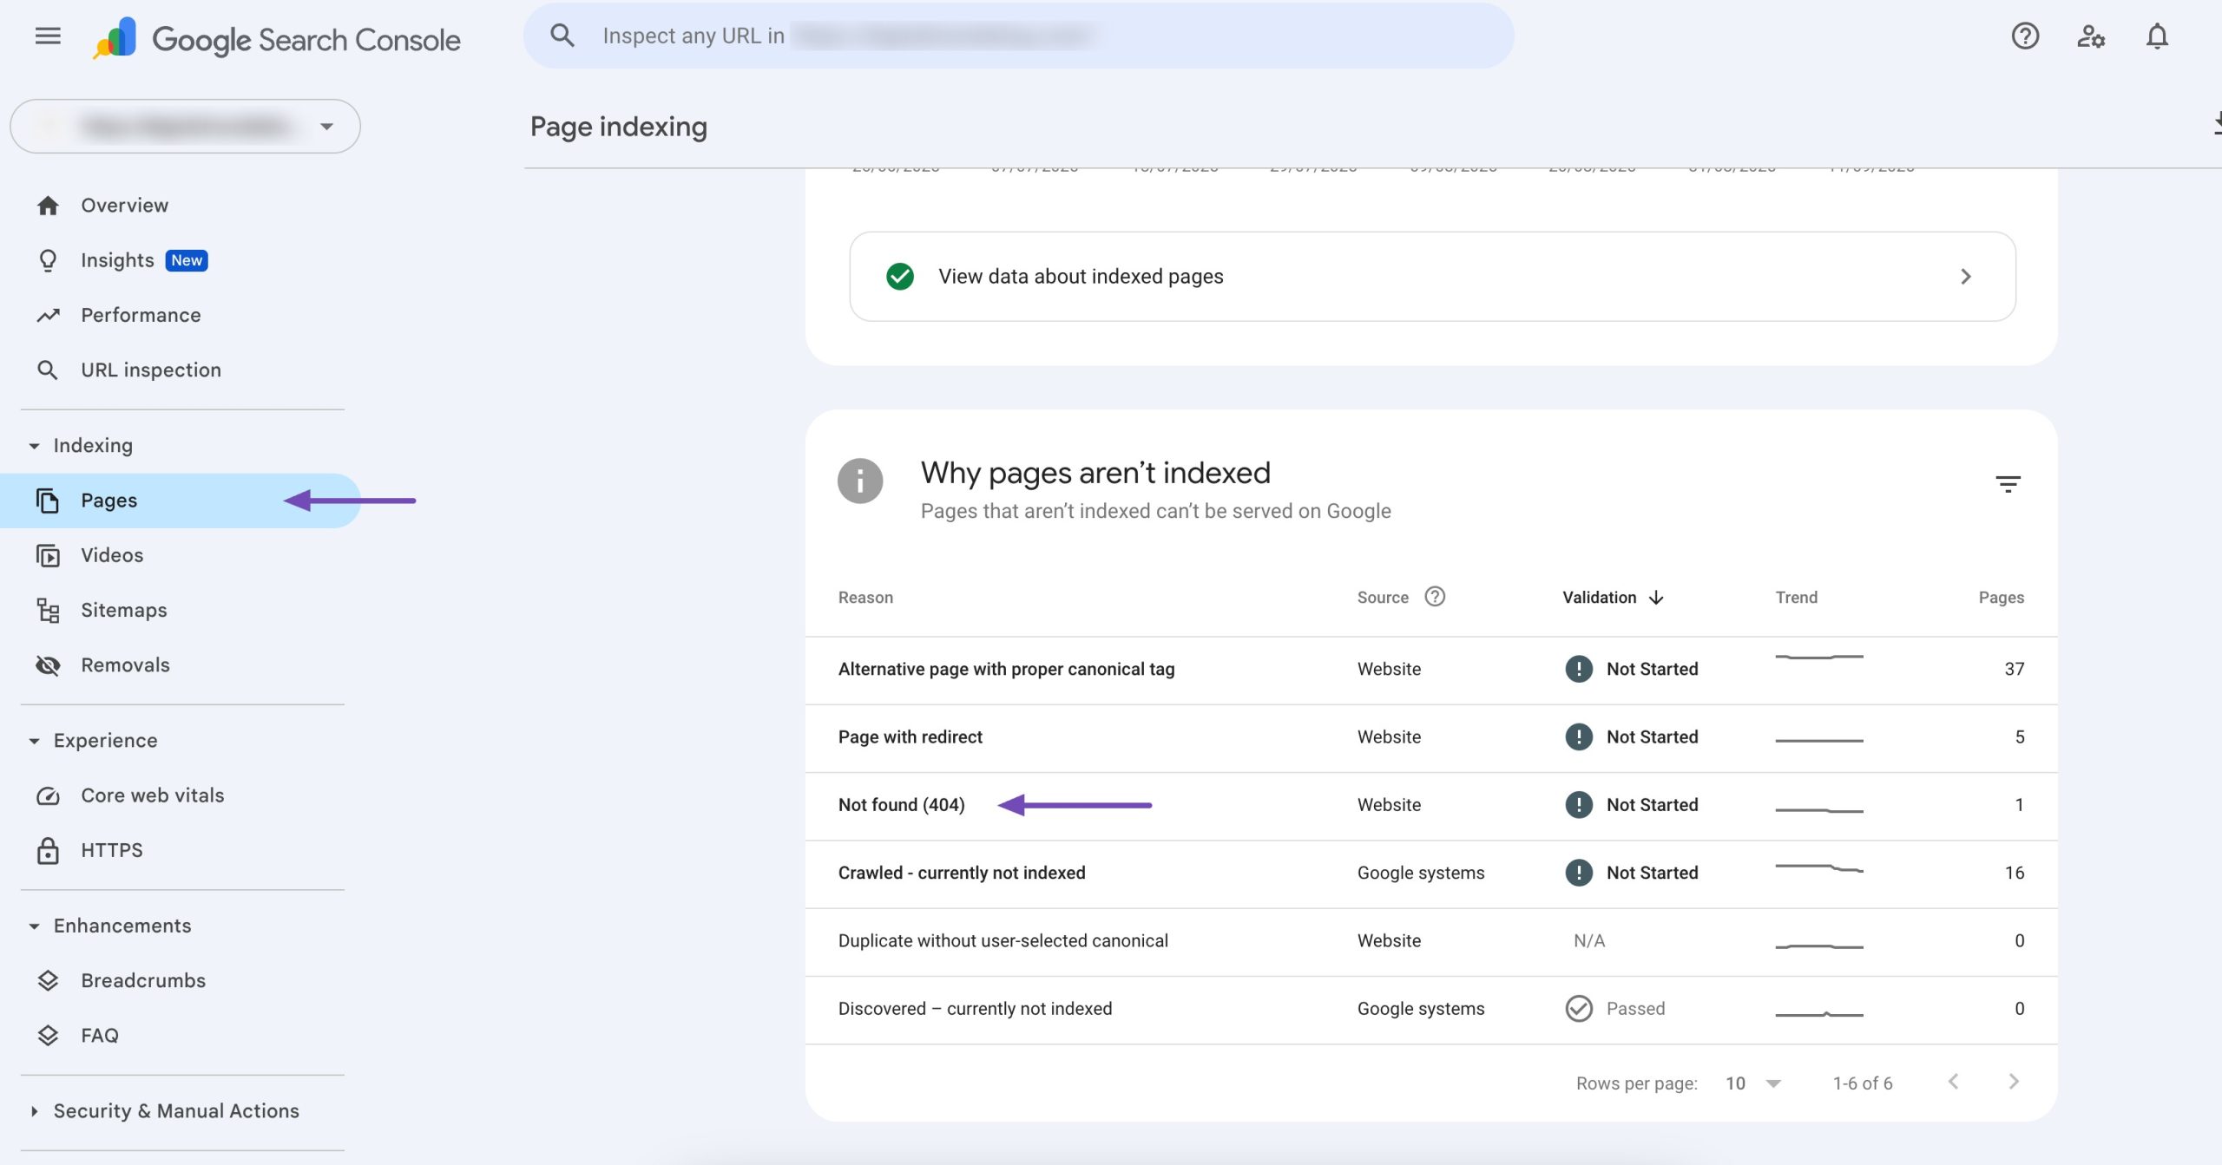Open the Help panel
Screen dimensions: 2222x1165
pyautogui.click(x=2024, y=36)
